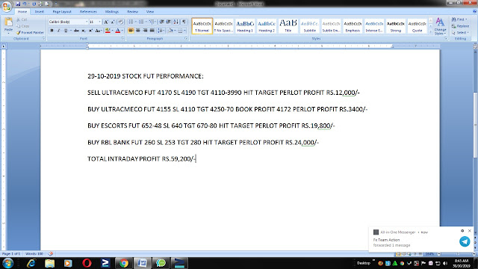Apply Quote style
The height and width of the screenshot is (269, 478).
[417, 26]
